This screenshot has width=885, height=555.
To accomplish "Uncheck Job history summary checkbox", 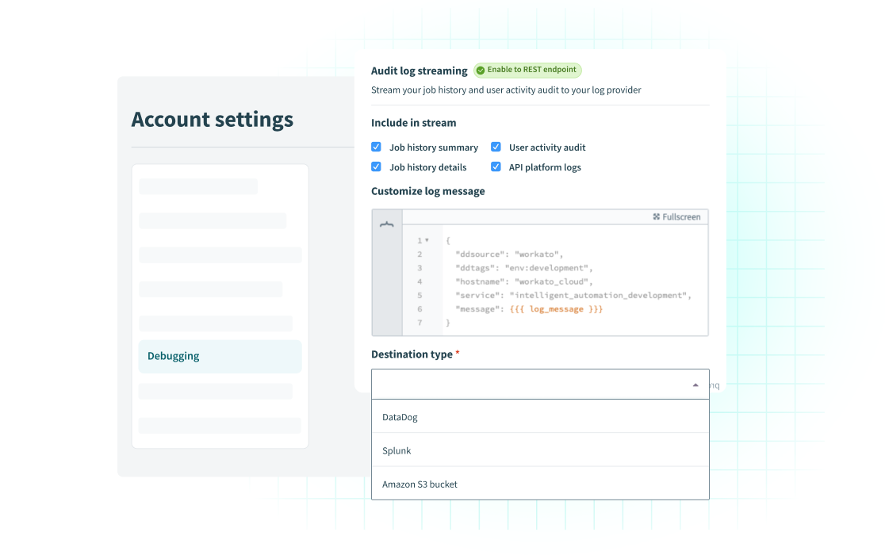I will pos(376,147).
